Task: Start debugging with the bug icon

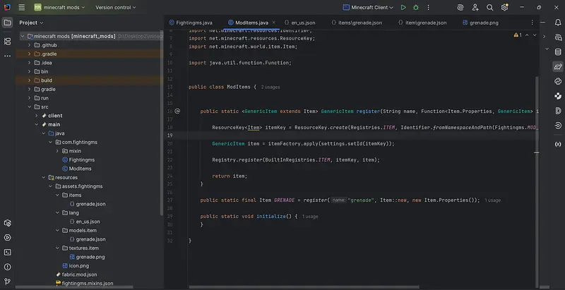Action: click(415, 7)
